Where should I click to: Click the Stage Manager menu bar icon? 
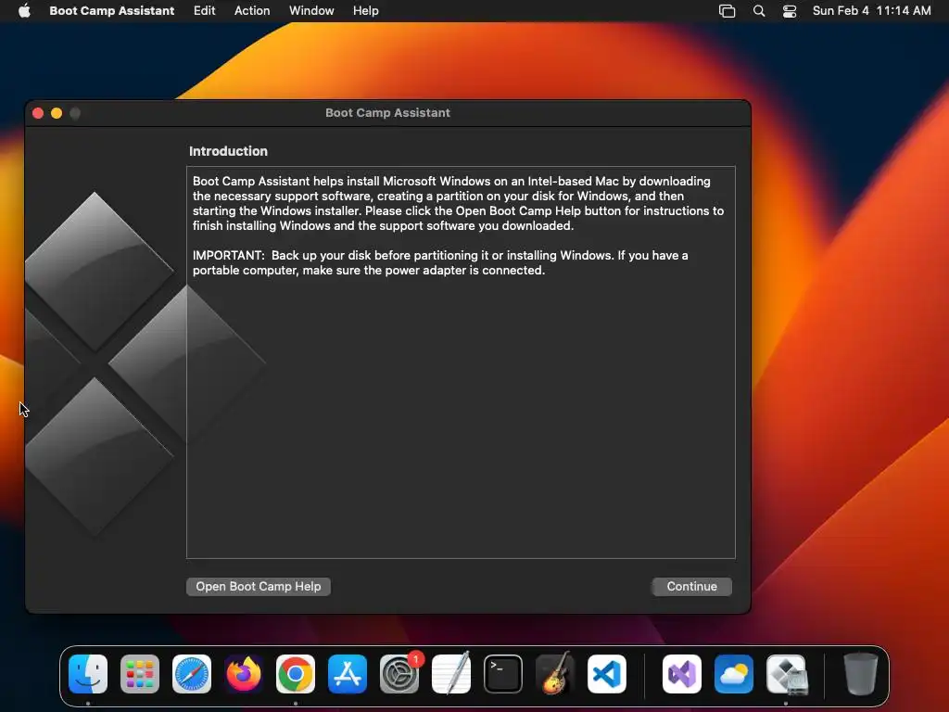pyautogui.click(x=727, y=11)
